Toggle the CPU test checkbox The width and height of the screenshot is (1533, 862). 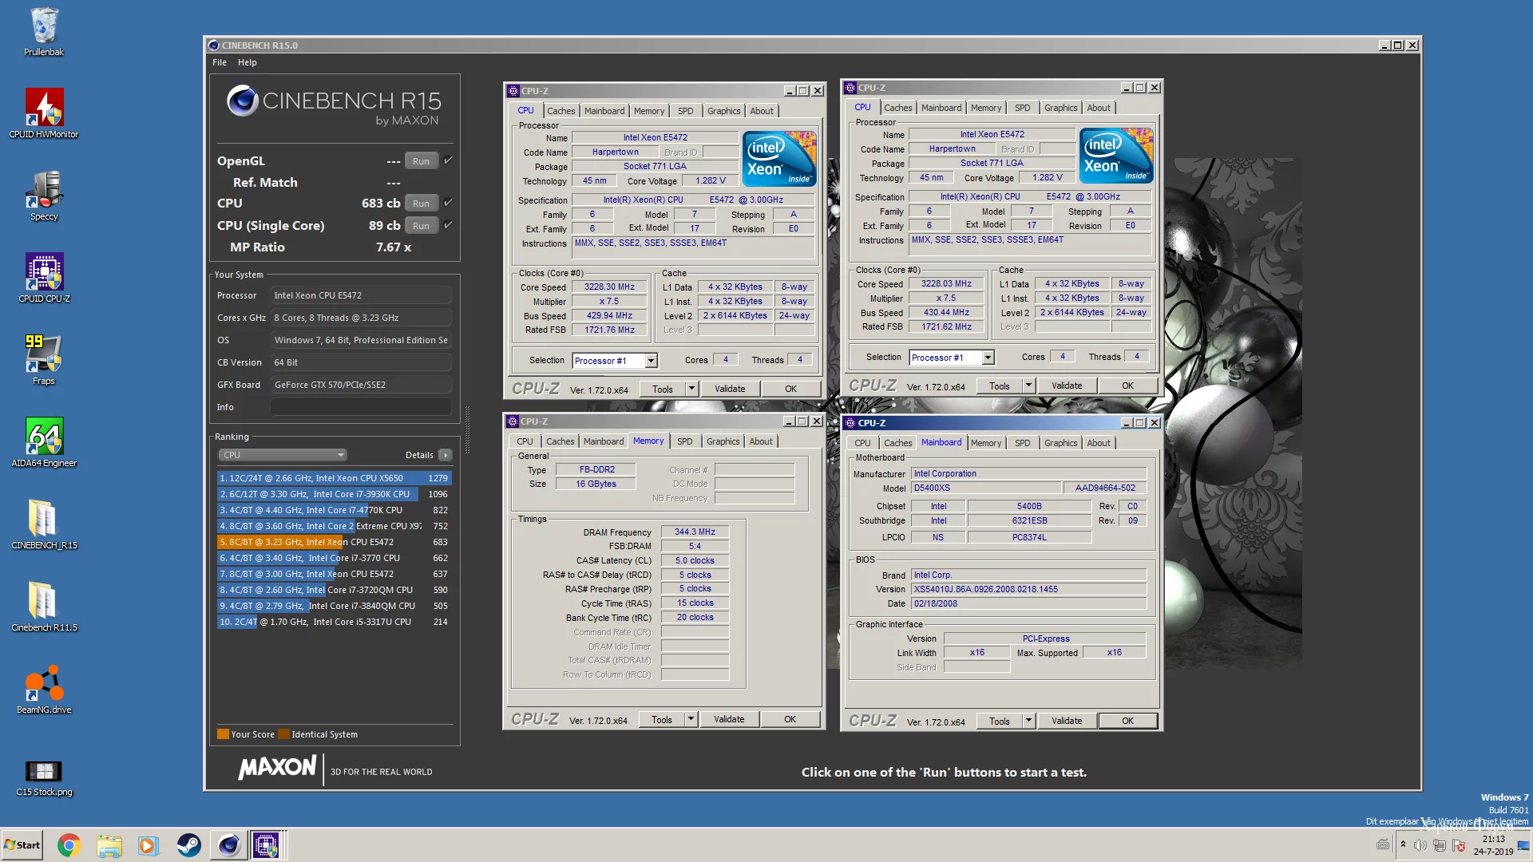(448, 203)
